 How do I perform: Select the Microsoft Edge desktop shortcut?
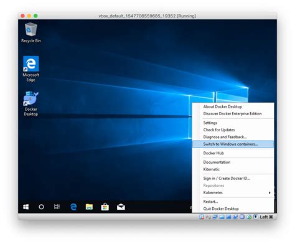[x=31, y=69]
